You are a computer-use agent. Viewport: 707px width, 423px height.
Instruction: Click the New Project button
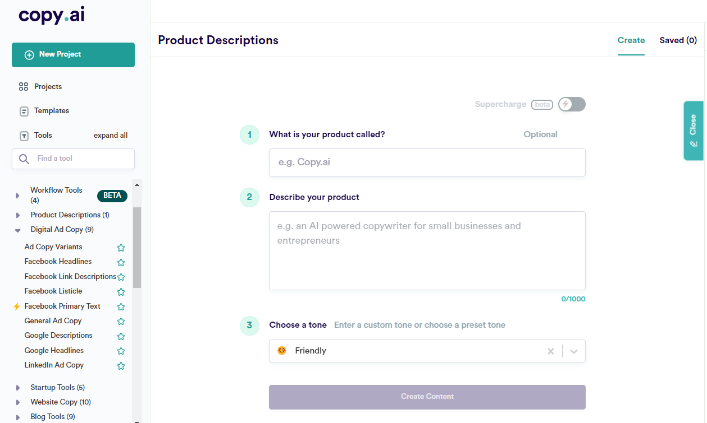(73, 55)
